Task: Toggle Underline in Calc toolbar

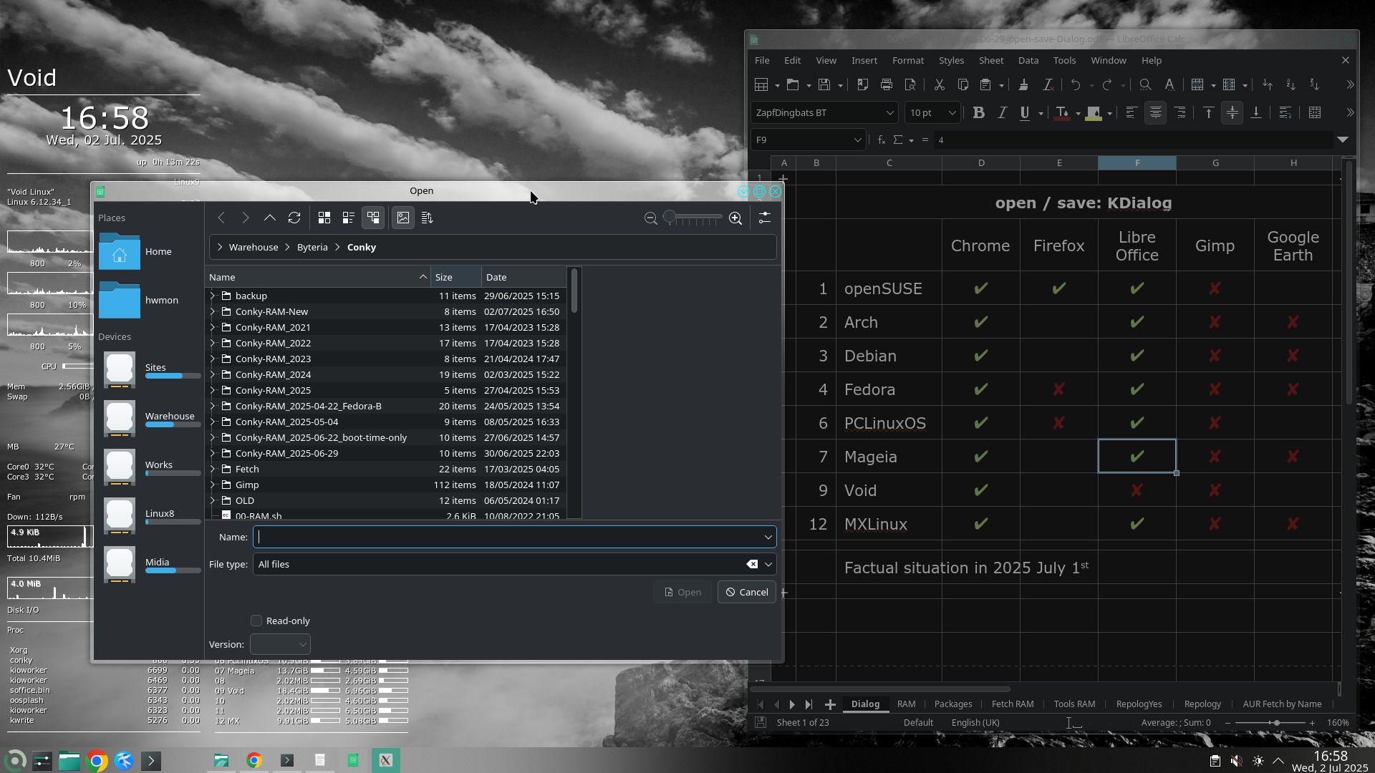Action: coord(1025,112)
